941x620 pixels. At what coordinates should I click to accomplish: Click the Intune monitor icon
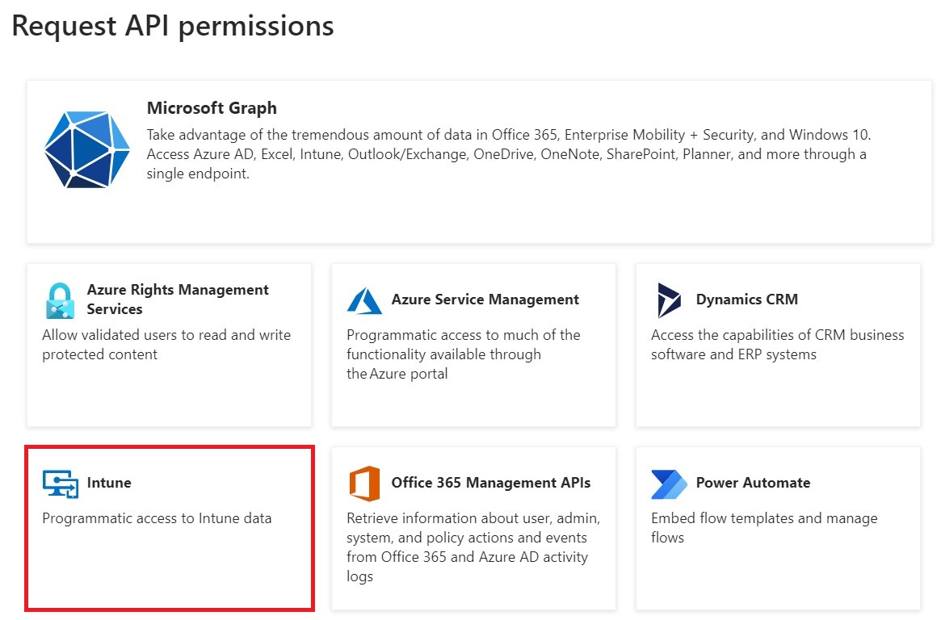[61, 484]
